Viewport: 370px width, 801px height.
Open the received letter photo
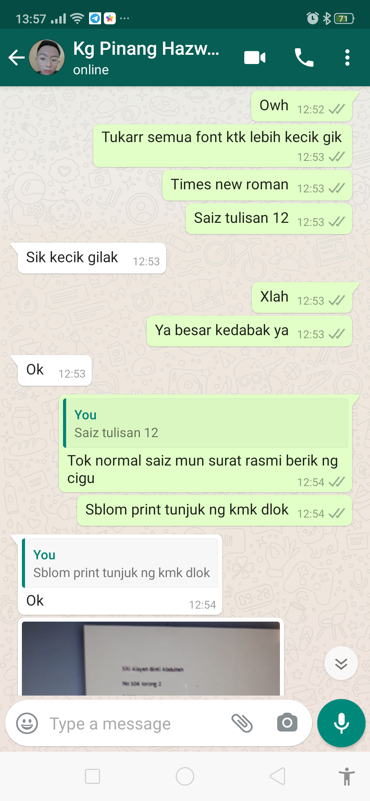click(151, 658)
